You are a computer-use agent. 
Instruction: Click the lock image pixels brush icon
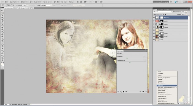pos(162,14)
